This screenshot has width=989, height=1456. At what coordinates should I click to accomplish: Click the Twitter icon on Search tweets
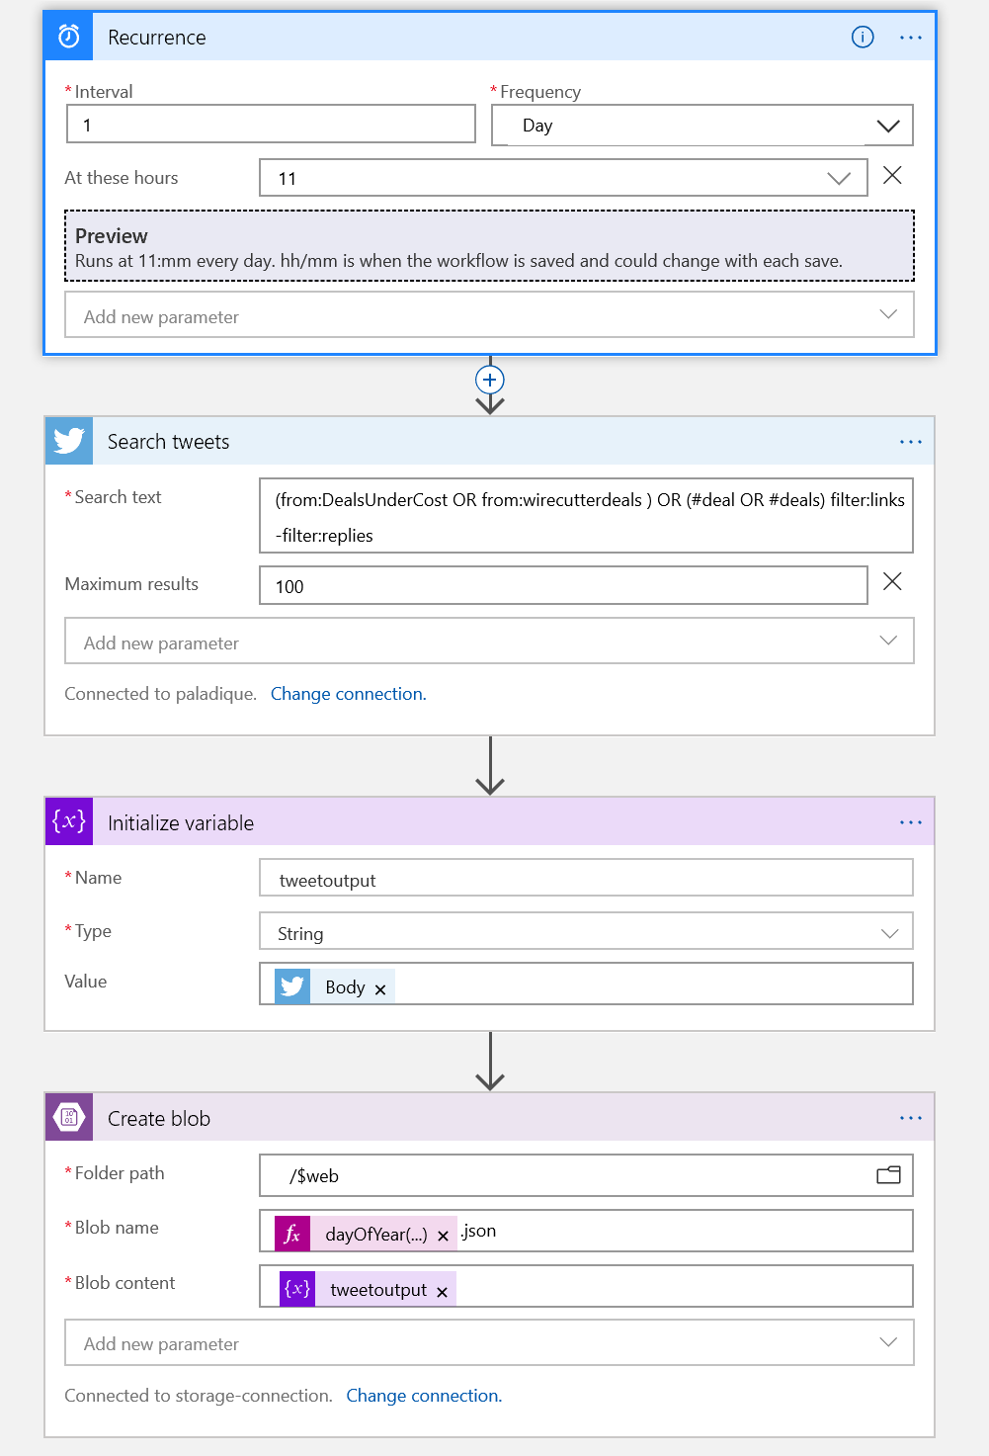click(68, 441)
